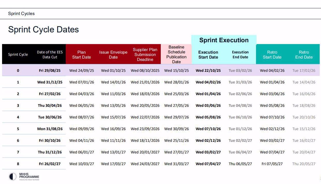Click the Retro End Date header
Image resolution: width=321 pixels, height=184 pixels.
304,54
